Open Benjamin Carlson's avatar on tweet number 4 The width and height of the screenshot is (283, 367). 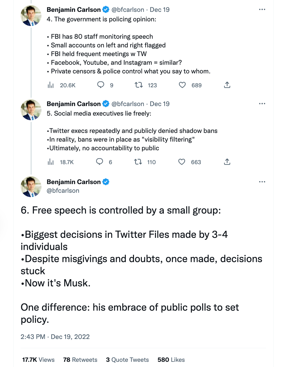(x=31, y=16)
